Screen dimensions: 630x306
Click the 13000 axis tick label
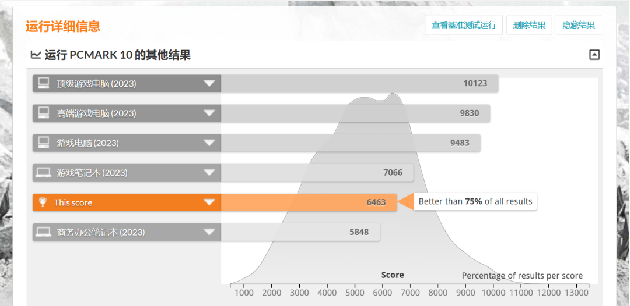pyautogui.click(x=576, y=293)
